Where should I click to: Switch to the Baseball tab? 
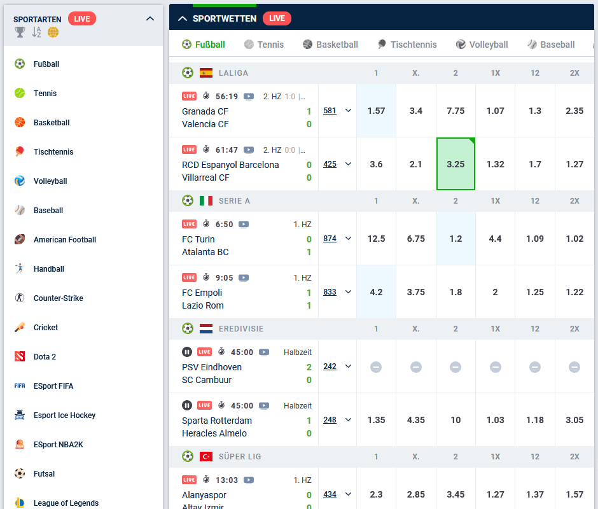point(551,45)
